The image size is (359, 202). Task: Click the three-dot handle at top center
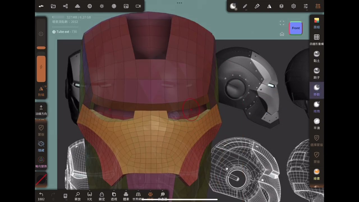(x=179, y=3)
